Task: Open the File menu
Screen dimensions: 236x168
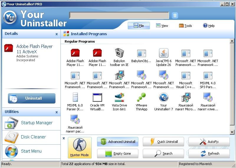Action: click(x=139, y=26)
